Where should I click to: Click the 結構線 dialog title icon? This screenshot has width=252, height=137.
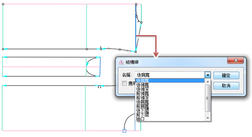[x=121, y=62]
